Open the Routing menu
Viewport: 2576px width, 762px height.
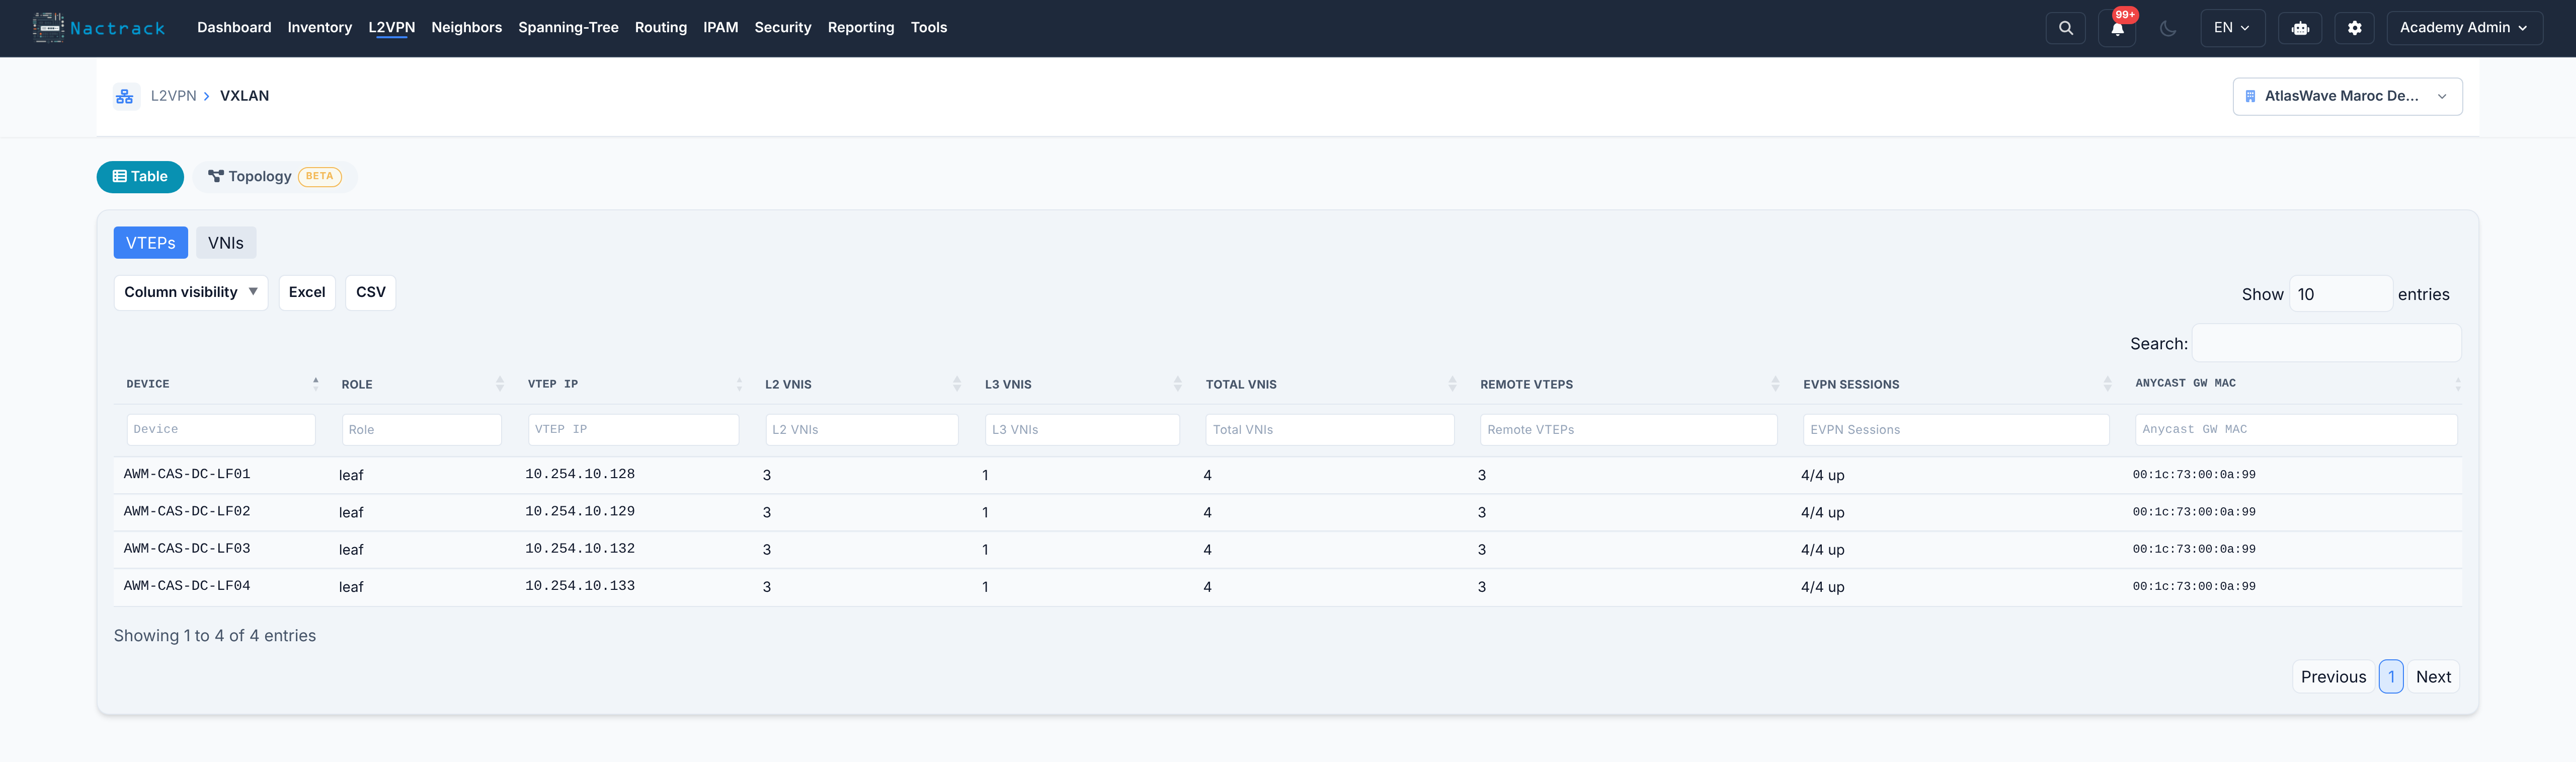tap(660, 28)
